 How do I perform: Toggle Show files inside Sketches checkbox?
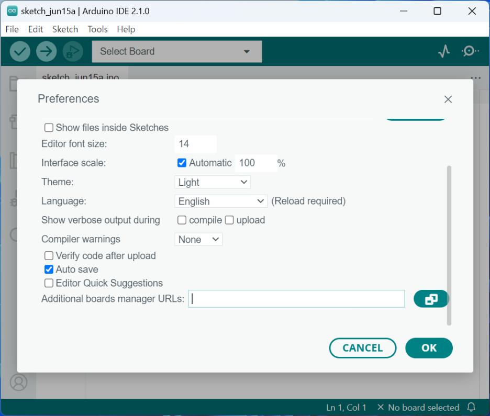click(49, 128)
